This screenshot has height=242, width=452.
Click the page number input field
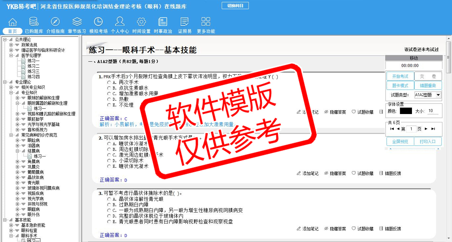[x=411, y=129]
